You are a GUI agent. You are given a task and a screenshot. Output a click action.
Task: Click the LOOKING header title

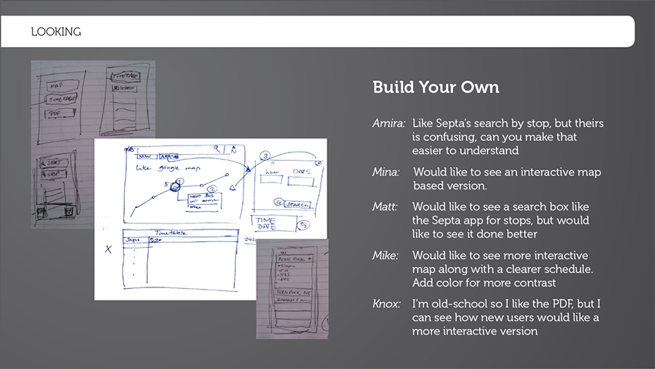tap(56, 32)
